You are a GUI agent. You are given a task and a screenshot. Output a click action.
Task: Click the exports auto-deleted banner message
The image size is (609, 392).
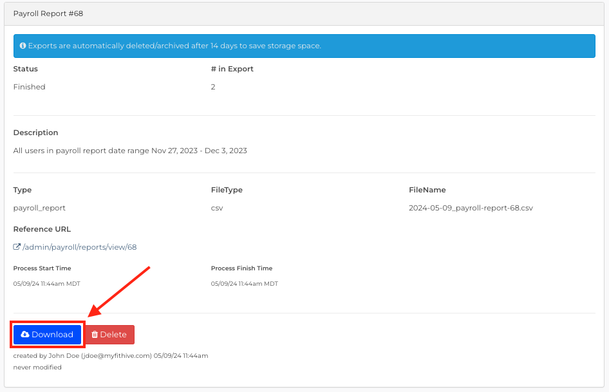pos(174,46)
